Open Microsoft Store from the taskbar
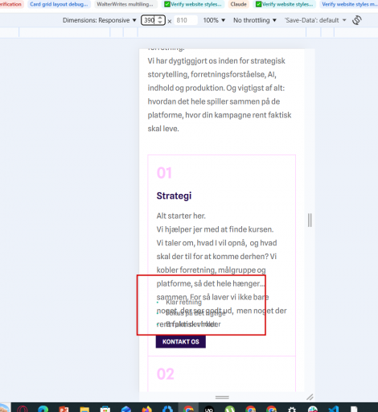 (x=105, y=409)
